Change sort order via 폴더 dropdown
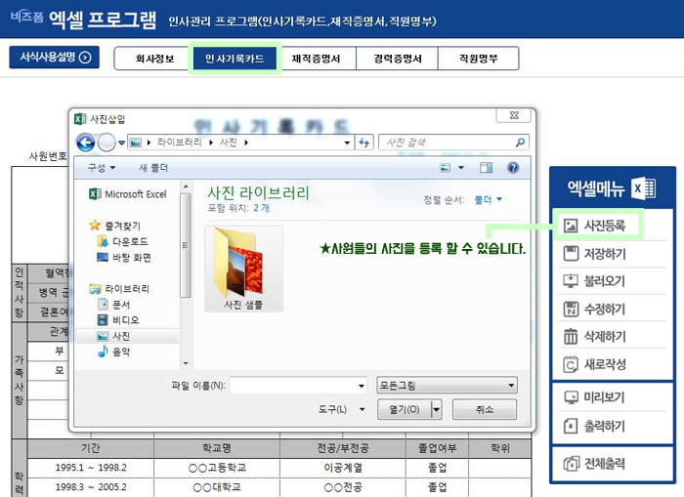This screenshot has width=684, height=497. point(489,199)
